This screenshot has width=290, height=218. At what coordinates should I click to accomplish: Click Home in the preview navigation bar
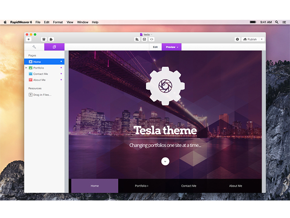coord(95,186)
